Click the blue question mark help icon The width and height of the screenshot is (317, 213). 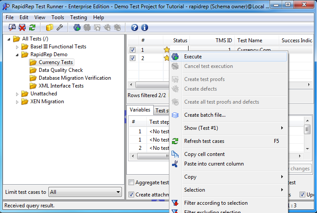(135, 27)
